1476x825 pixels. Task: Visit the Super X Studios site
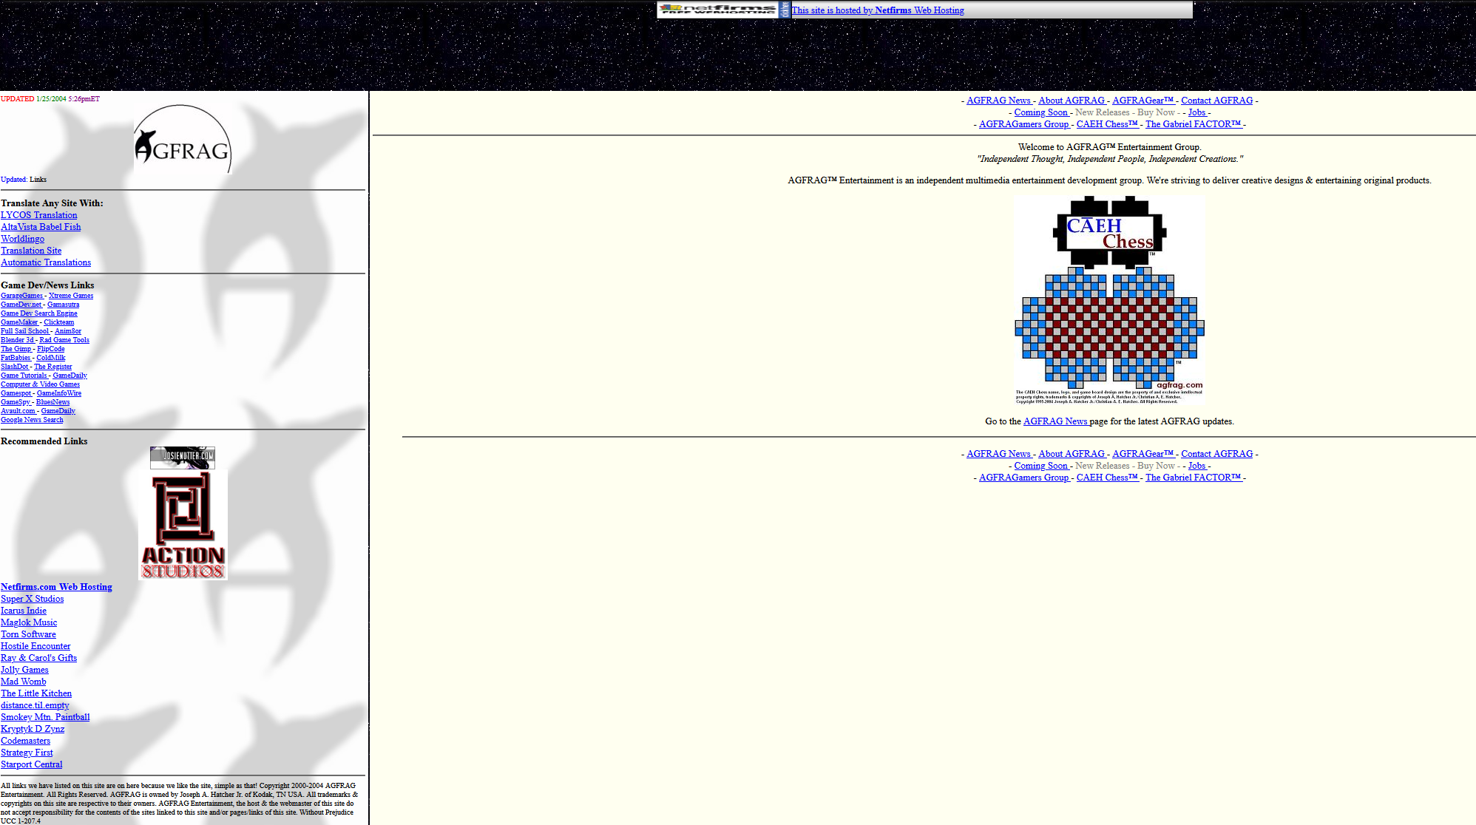32,598
